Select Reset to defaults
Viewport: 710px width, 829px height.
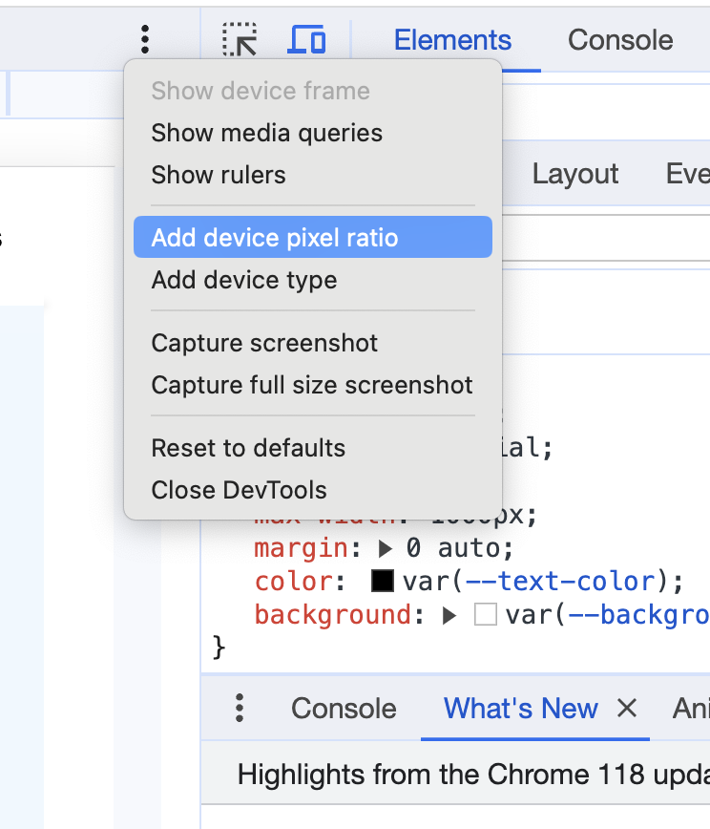click(x=248, y=447)
